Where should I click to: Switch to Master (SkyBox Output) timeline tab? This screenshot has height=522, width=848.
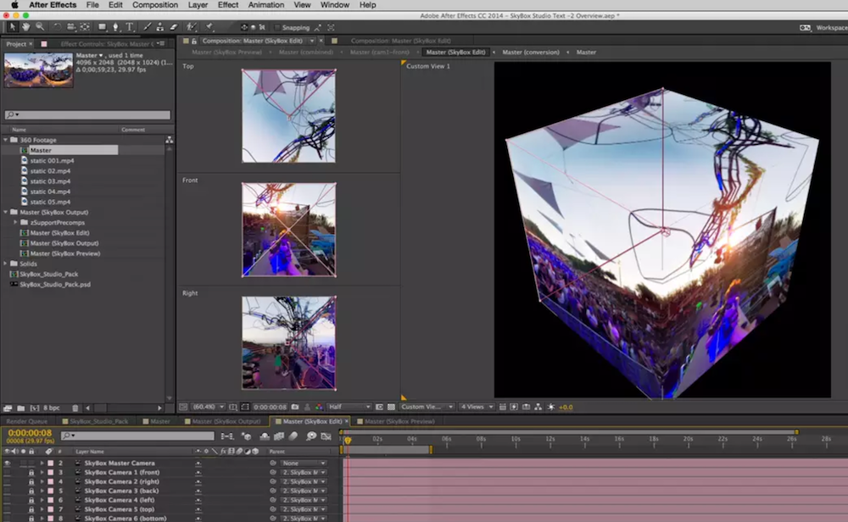coord(226,421)
